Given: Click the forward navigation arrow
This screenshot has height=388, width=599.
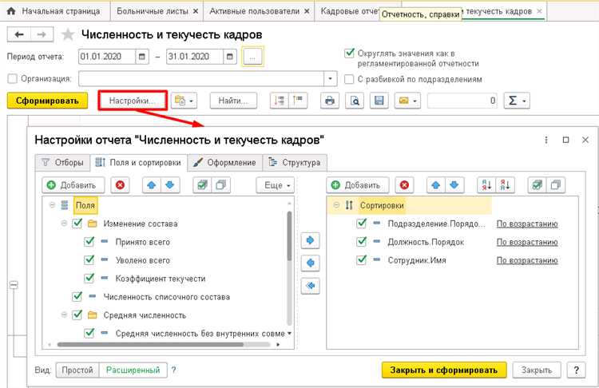Looking at the screenshot, I should click(42, 35).
